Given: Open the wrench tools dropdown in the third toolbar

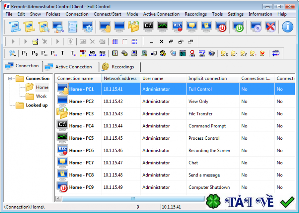Looking at the screenshot, I should coord(12,53).
